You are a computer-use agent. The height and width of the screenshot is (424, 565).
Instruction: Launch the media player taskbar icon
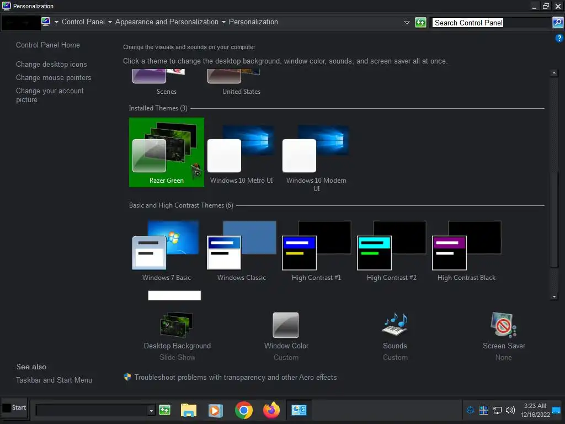[216, 410]
